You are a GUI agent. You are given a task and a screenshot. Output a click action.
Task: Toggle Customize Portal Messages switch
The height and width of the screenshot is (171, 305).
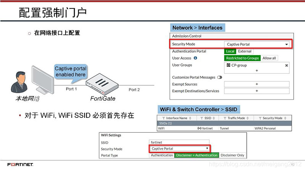tap(220, 77)
